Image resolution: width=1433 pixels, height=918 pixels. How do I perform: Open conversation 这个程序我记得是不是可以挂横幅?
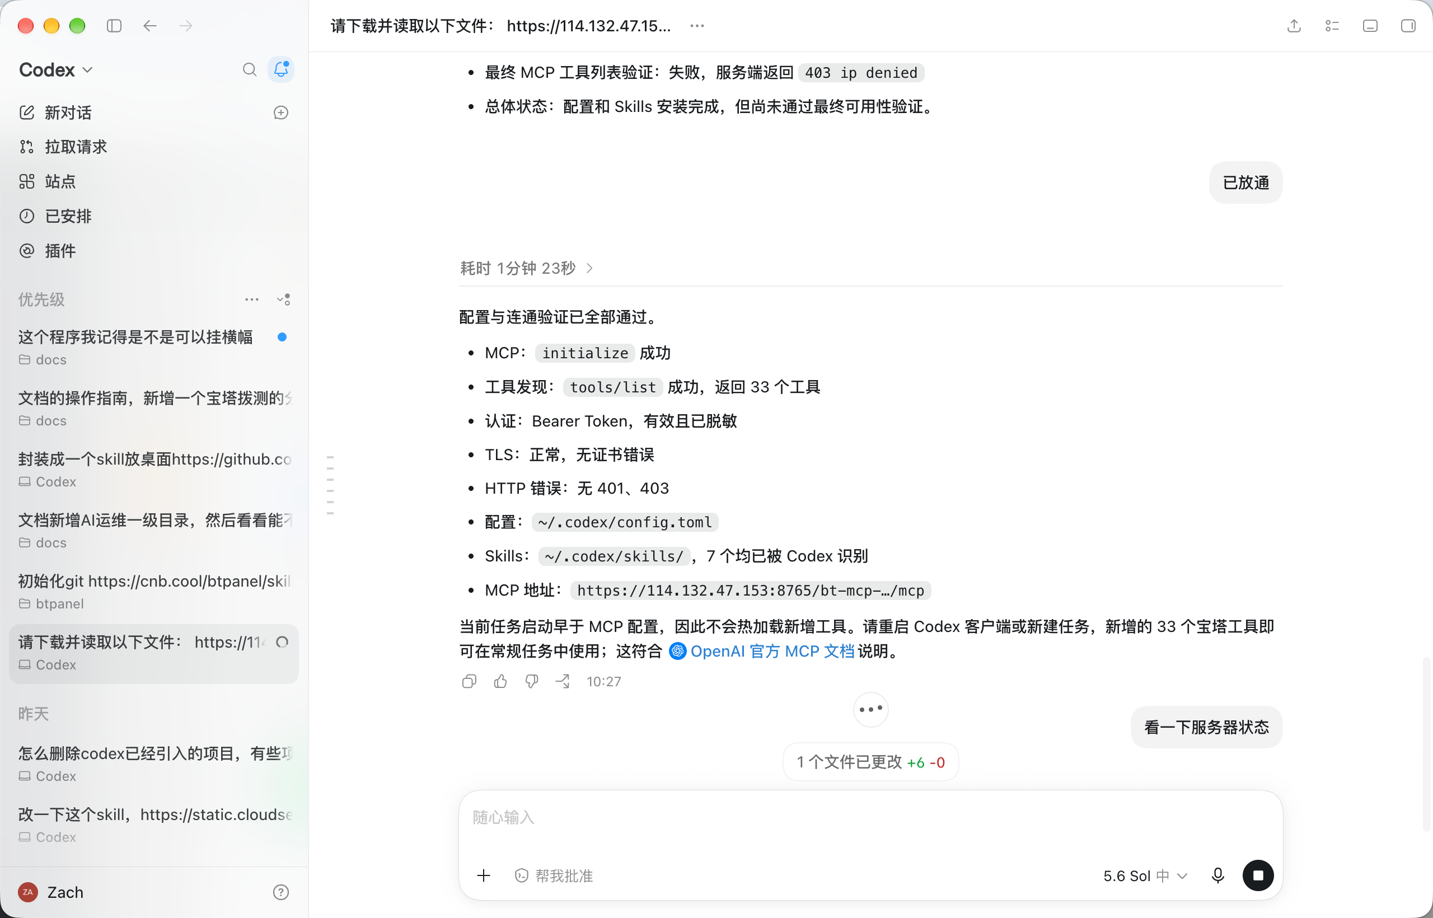tap(154, 347)
